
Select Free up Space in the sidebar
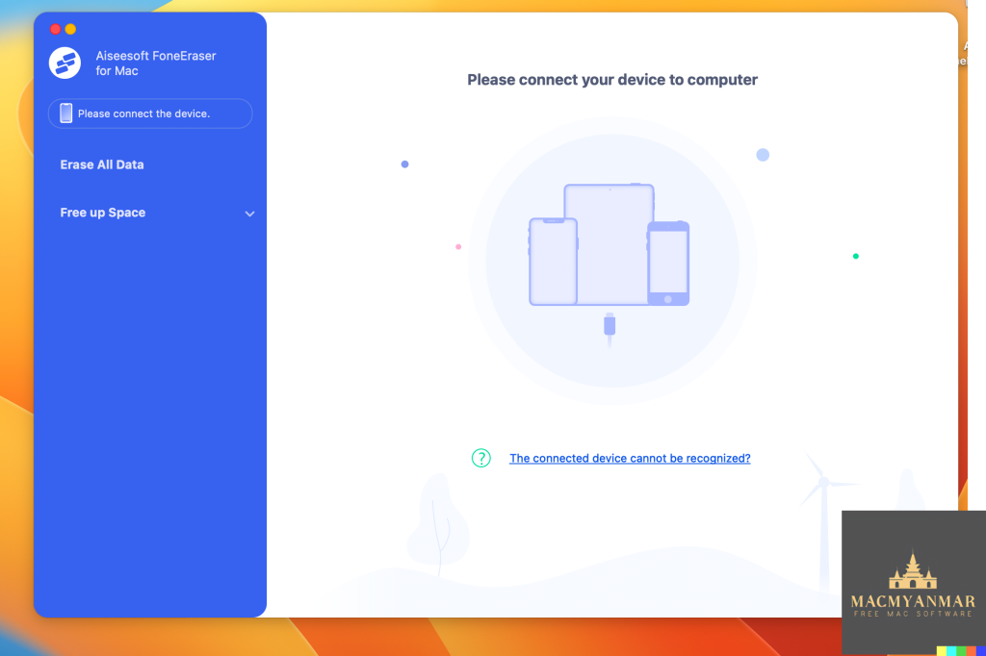[102, 213]
